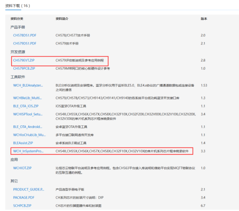The image size is (239, 211).
Task: Click the 其它 category heading
Action: pyautogui.click(x=14, y=181)
